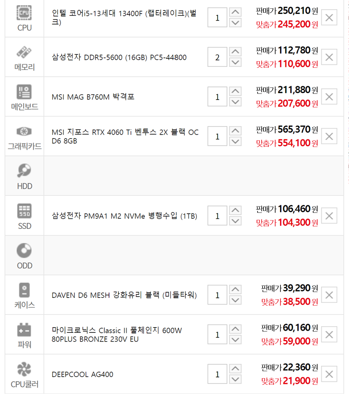Open 마이크로닉스 Classic II power supply name
The width and height of the screenshot is (349, 394).
click(116, 335)
